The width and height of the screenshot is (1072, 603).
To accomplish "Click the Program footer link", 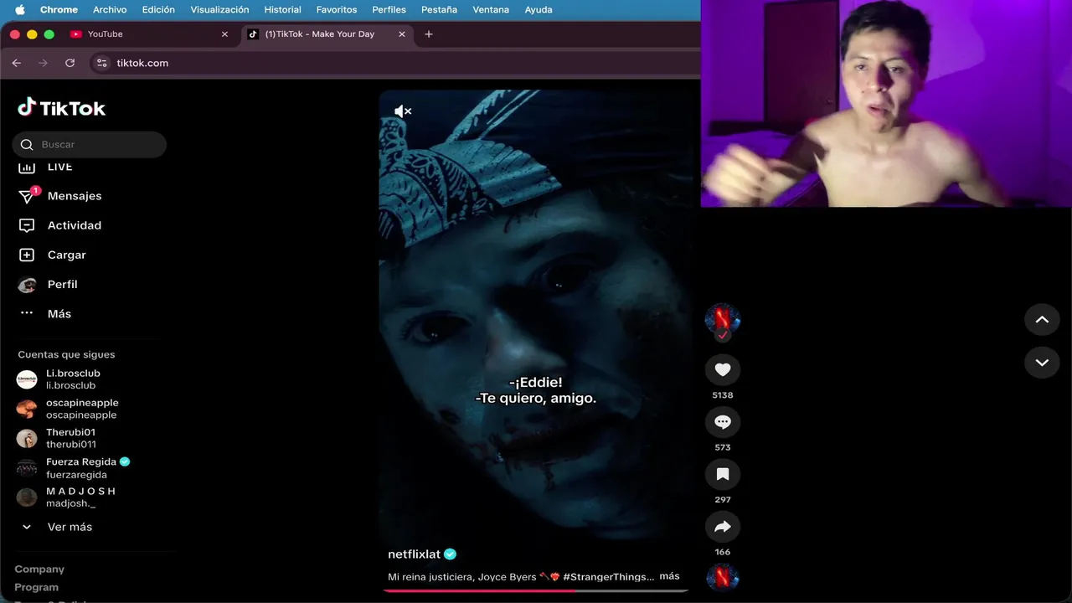I will [37, 587].
